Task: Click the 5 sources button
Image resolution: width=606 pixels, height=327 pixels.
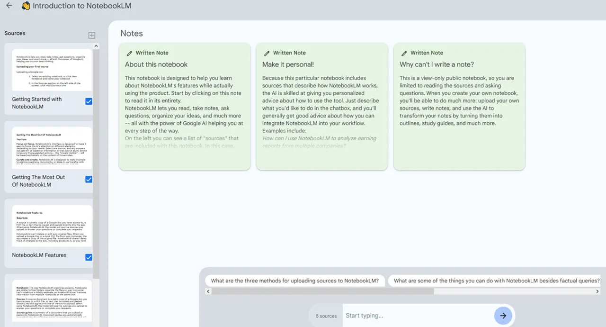Action: 326,316
